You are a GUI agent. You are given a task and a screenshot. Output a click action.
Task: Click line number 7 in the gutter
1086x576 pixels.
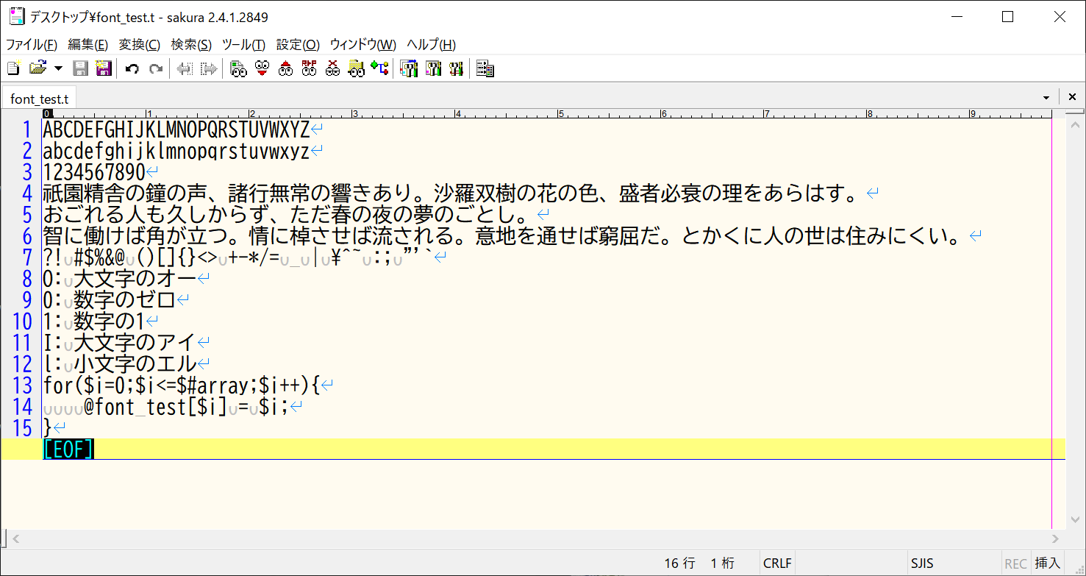pos(27,258)
